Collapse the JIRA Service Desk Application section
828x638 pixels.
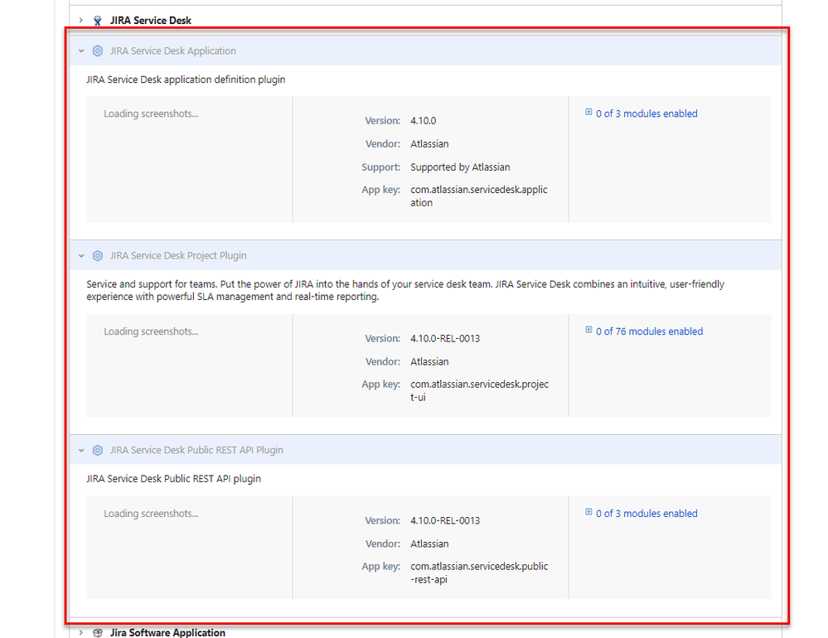81,51
